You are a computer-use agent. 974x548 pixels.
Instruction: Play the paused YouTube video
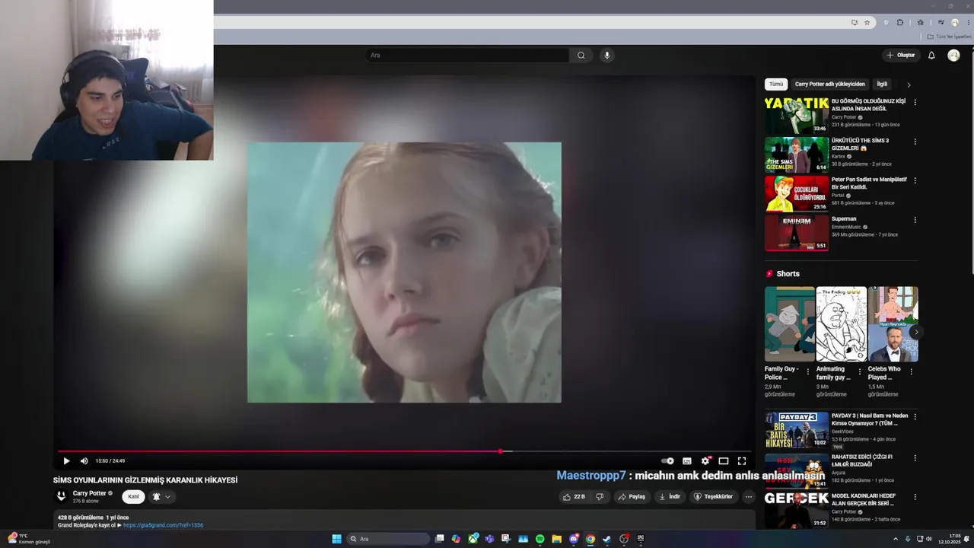click(x=66, y=460)
